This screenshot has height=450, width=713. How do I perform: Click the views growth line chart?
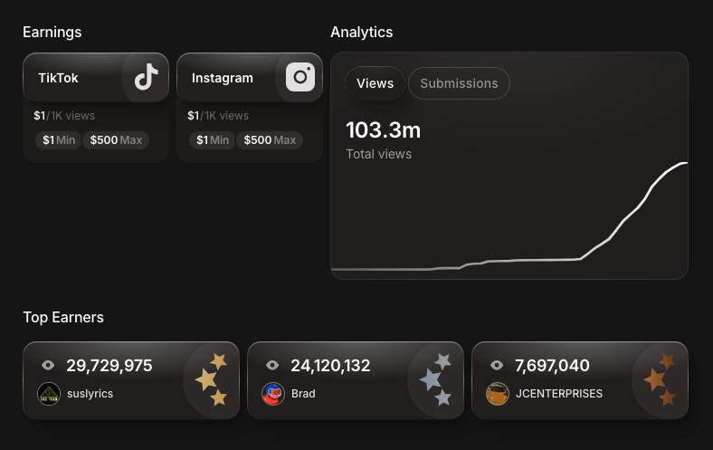pos(509,216)
